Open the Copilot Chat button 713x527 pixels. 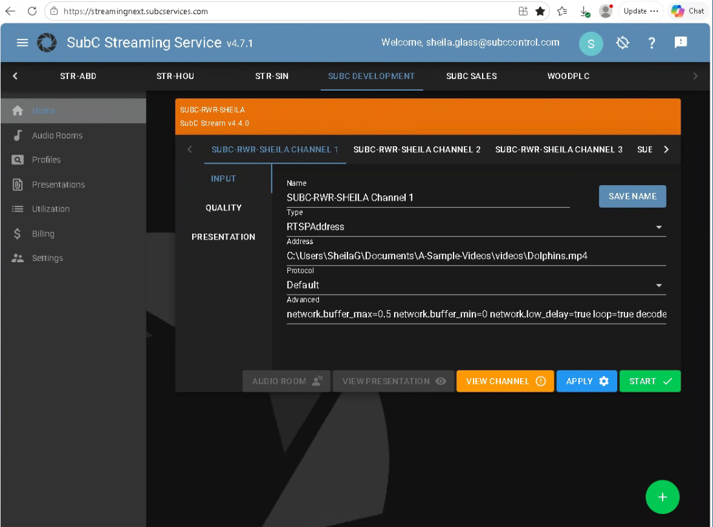[x=688, y=11]
